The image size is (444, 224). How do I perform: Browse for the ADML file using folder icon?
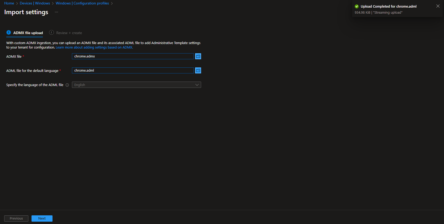pos(198,70)
